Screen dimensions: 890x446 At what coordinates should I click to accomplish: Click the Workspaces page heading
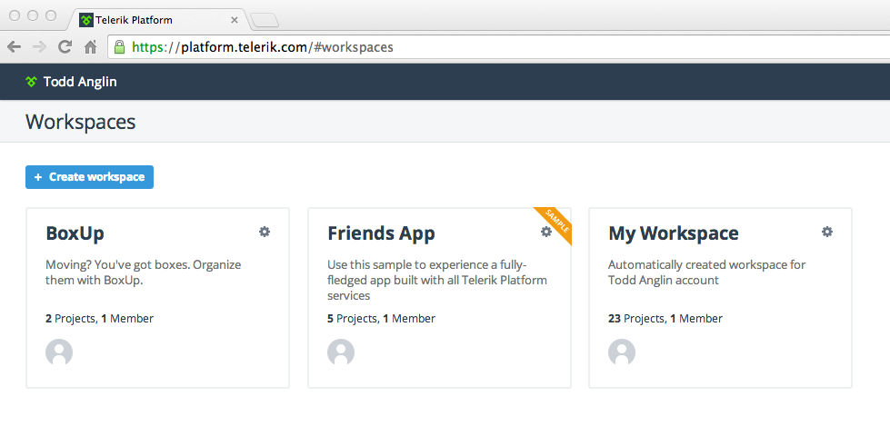pyautogui.click(x=81, y=122)
